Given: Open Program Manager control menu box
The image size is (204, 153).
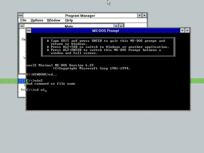Looking at the screenshot, I should pyautogui.click(x=21, y=16).
